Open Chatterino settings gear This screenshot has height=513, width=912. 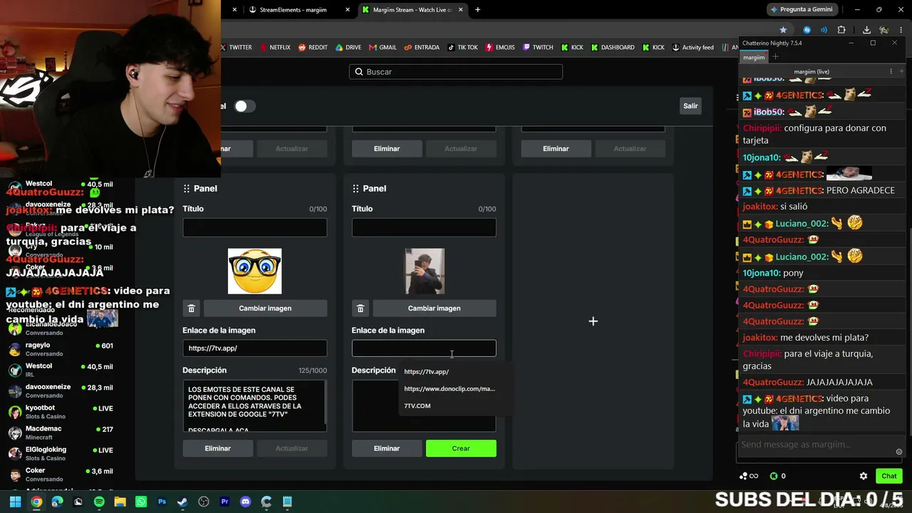864,476
